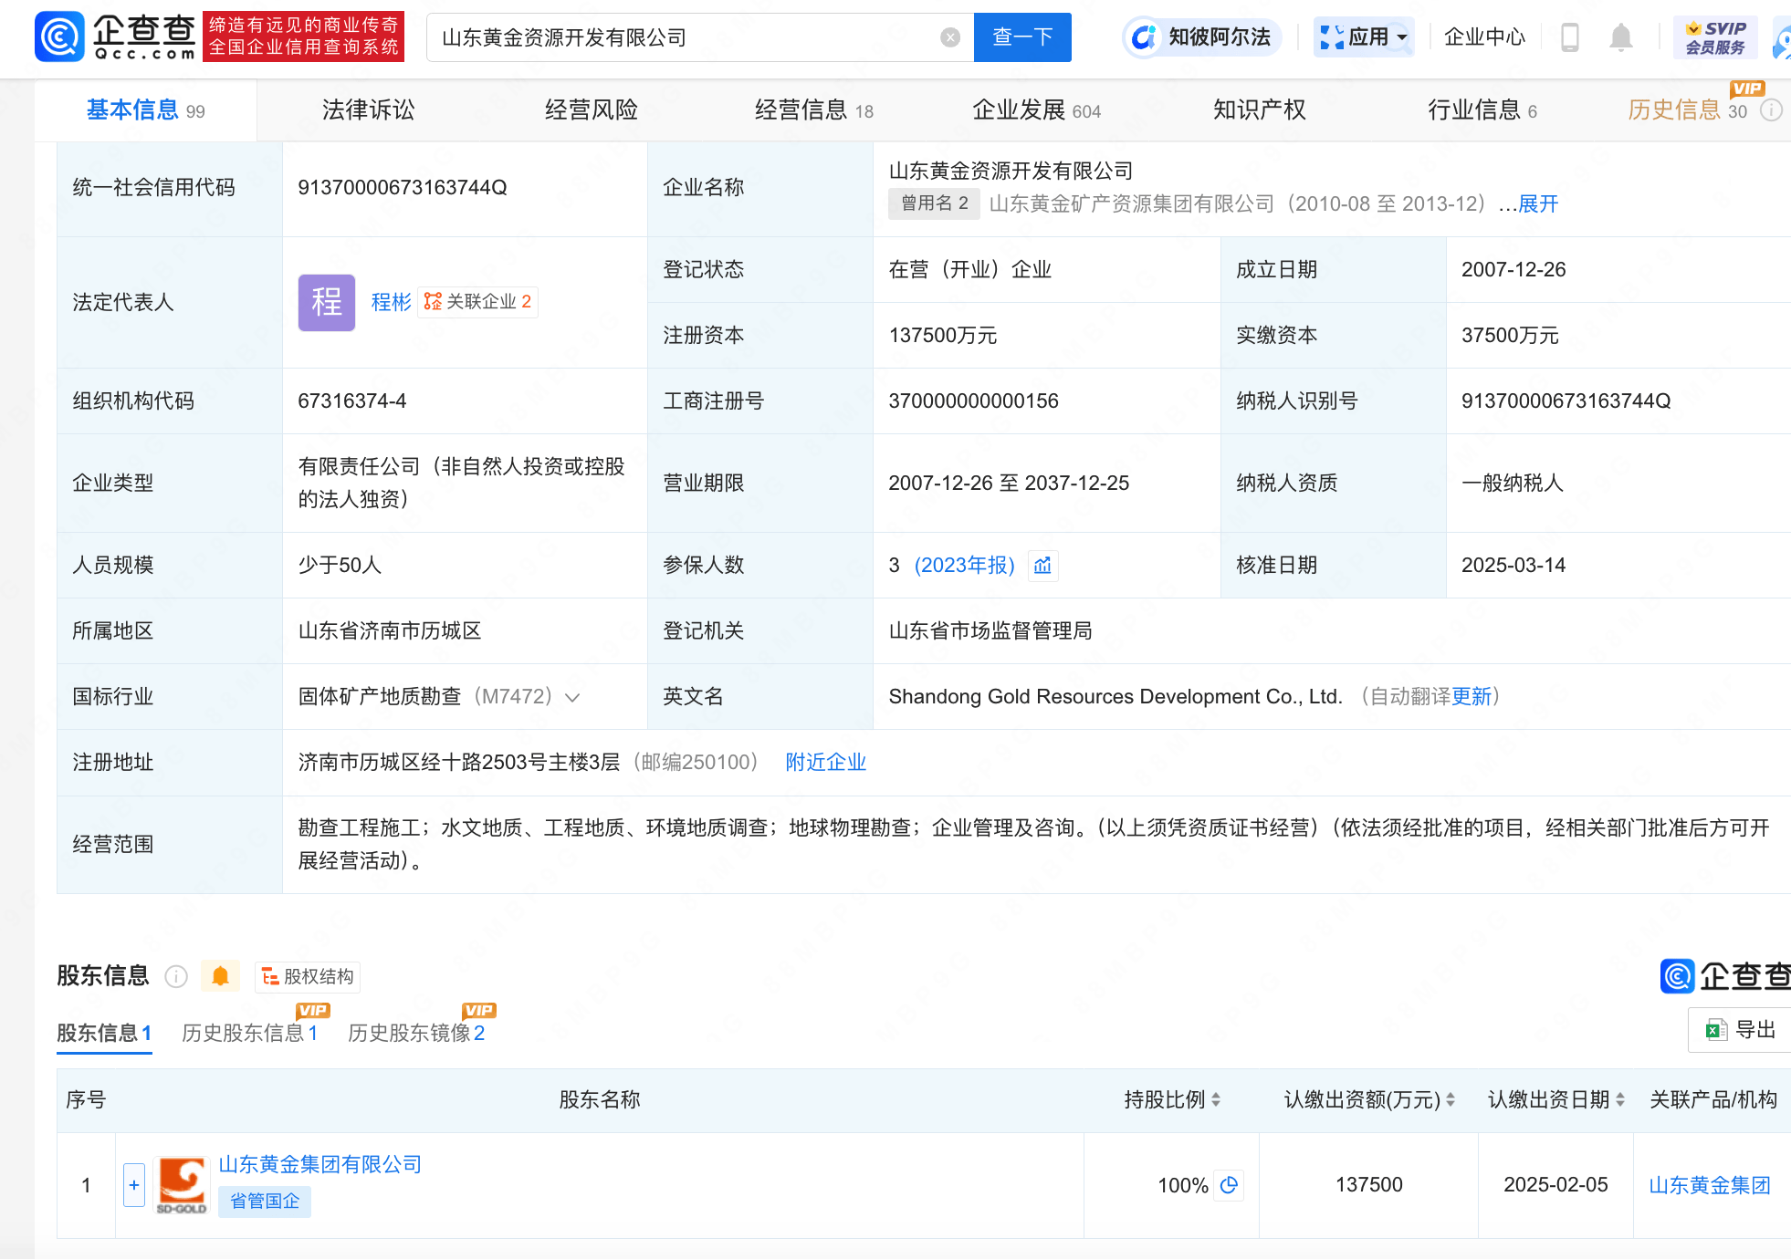Find 附近企业 near the registered address

(x=826, y=763)
